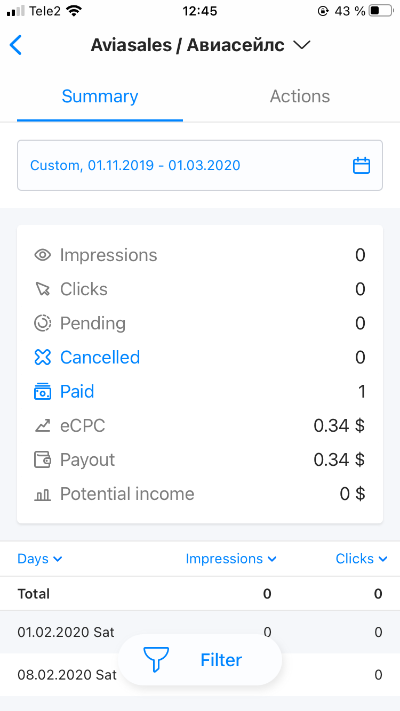Open the Clicks column dropdown
400x711 pixels.
click(x=361, y=559)
